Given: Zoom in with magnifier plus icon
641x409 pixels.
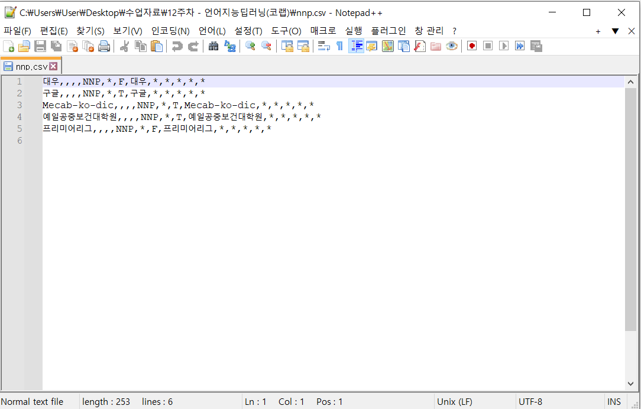Looking at the screenshot, I should [x=250, y=46].
